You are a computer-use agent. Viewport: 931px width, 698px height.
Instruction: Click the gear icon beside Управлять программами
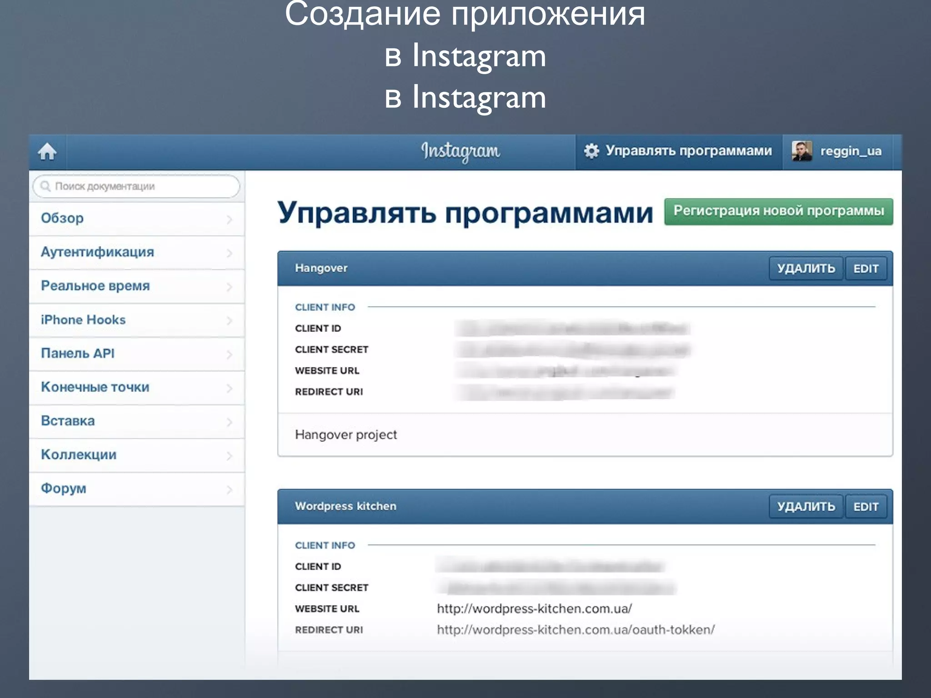591,151
